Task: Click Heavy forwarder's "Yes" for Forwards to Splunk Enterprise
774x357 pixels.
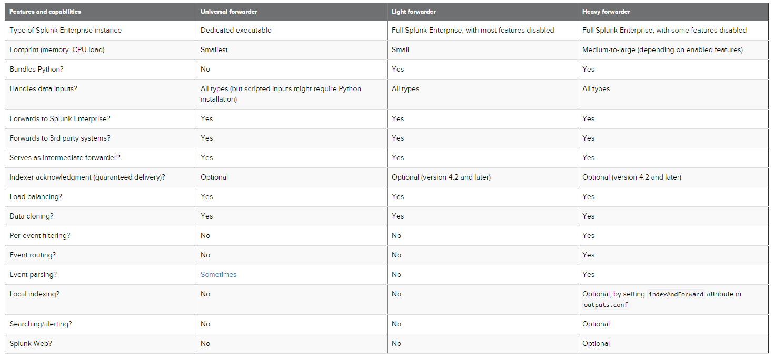Action: pos(589,118)
